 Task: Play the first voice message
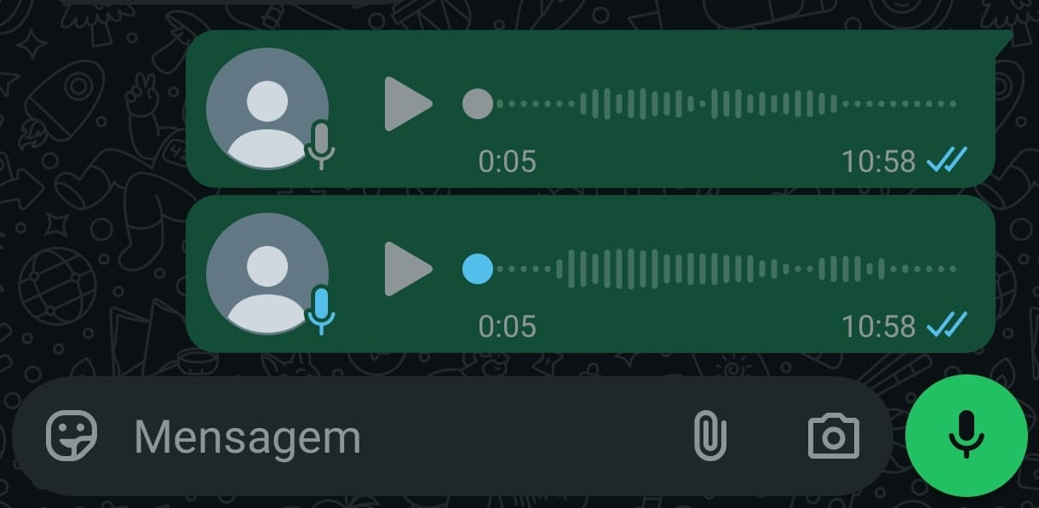(407, 104)
